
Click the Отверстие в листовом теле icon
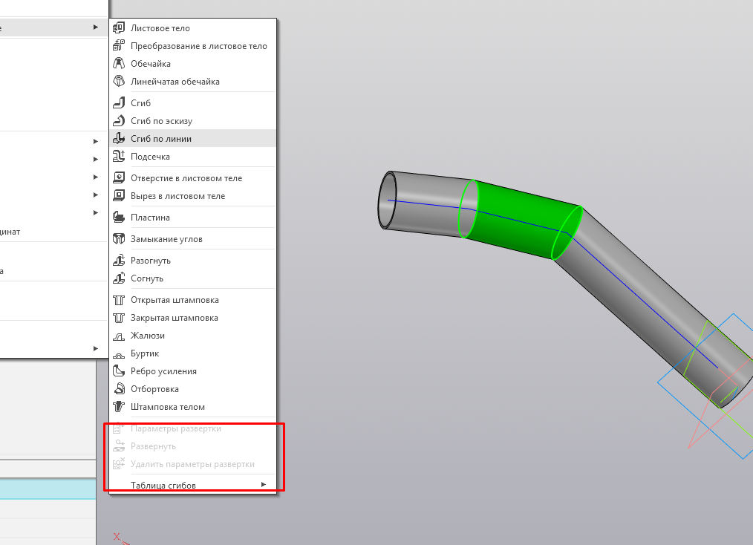[x=119, y=177]
